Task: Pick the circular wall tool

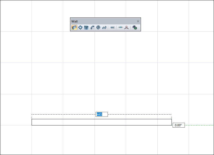Action: coord(98,27)
